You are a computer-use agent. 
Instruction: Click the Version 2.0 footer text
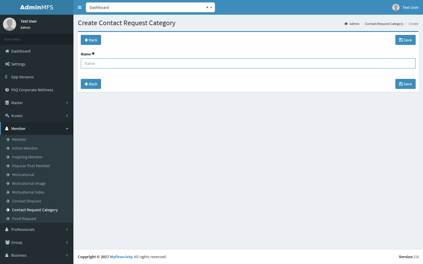[x=409, y=257]
